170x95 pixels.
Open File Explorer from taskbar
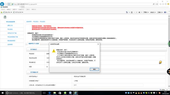[x=55, y=93]
